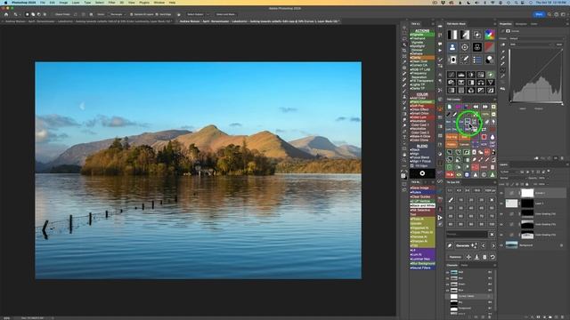
Task: Expand the Select Subject arrow menu
Action: tap(208, 14)
